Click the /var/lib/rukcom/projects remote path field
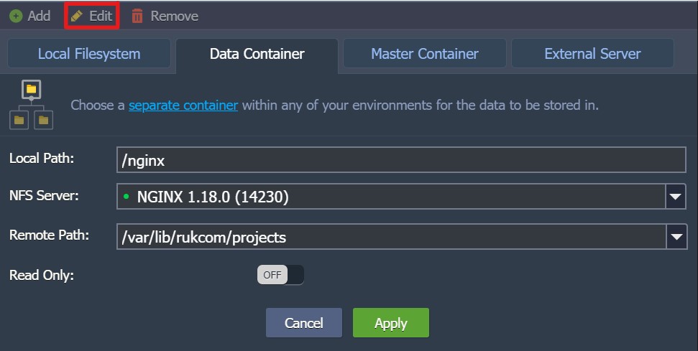The image size is (698, 351). (x=392, y=237)
